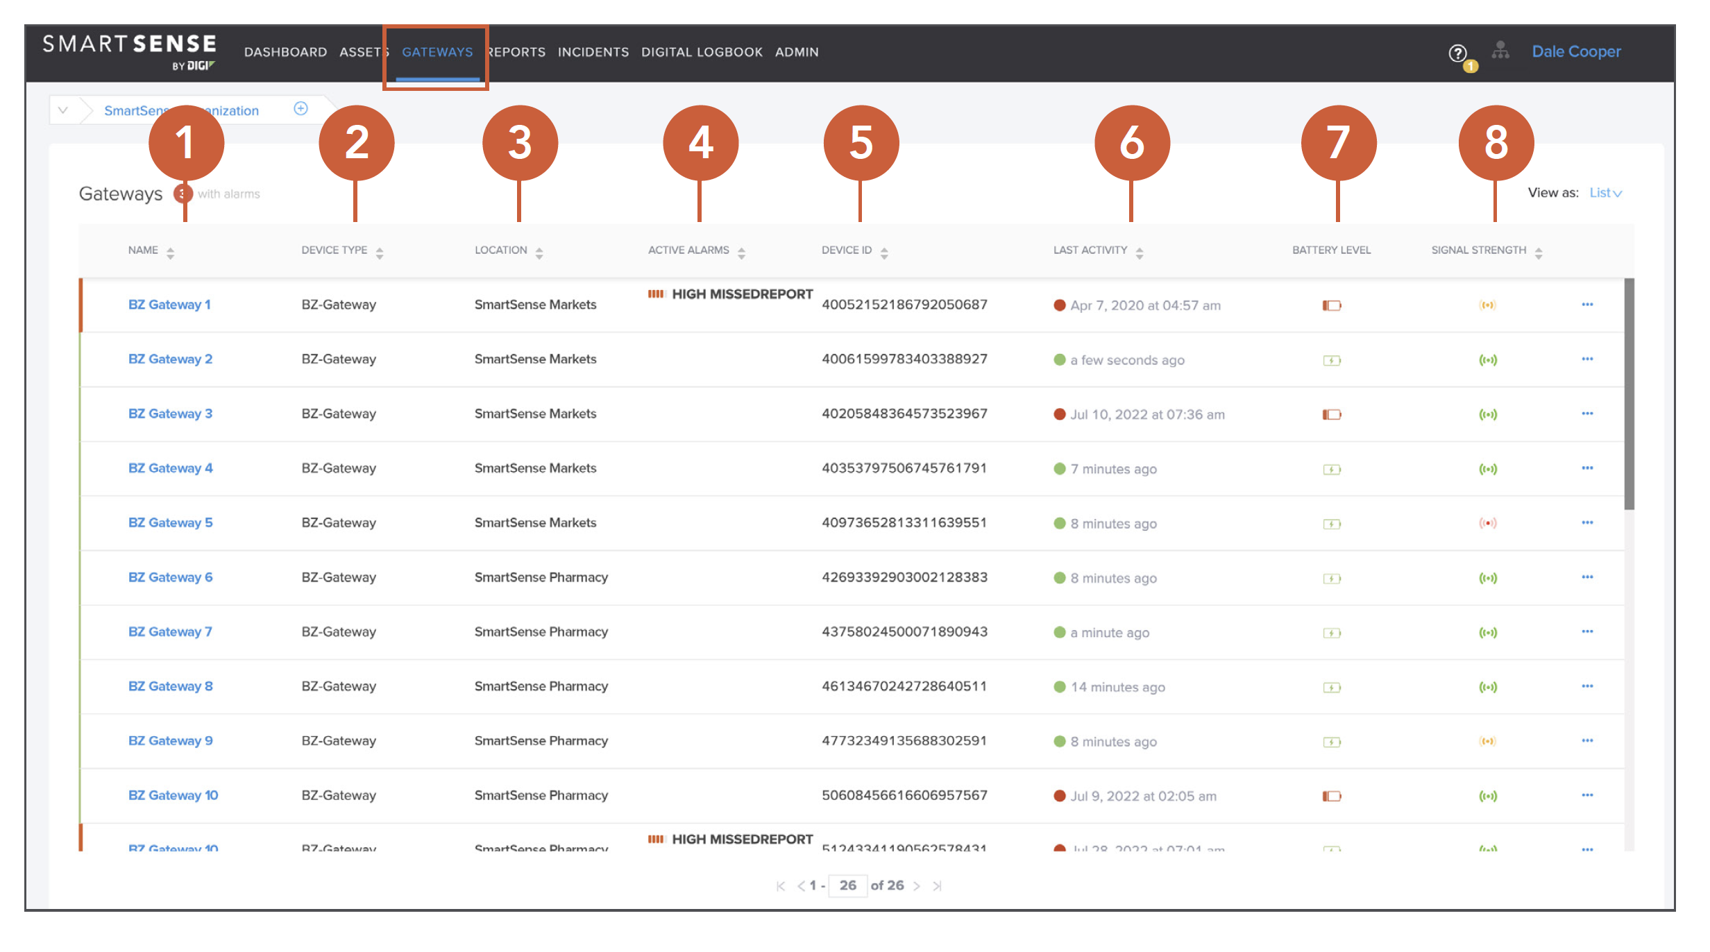The height and width of the screenshot is (952, 1710).
Task: Open more options for BZ Gateway 5
Action: click(x=1587, y=522)
